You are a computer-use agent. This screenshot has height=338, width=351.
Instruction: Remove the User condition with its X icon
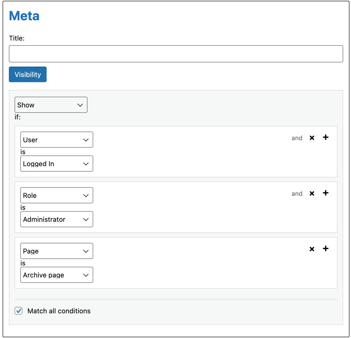[x=312, y=138]
